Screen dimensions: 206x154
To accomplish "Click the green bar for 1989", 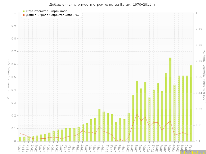I will (x=99, y=125).
